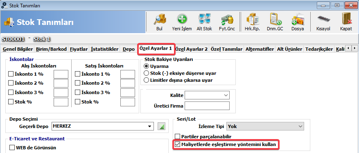Click the Üretici Firma input field
Screen dimensions: 359x153
(x=207, y=106)
